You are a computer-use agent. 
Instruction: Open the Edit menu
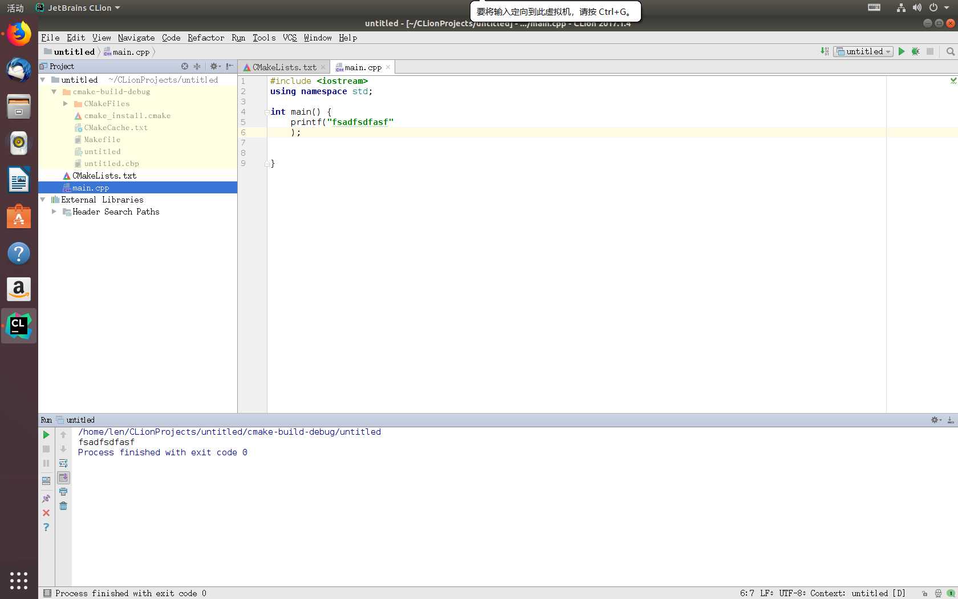coord(76,38)
